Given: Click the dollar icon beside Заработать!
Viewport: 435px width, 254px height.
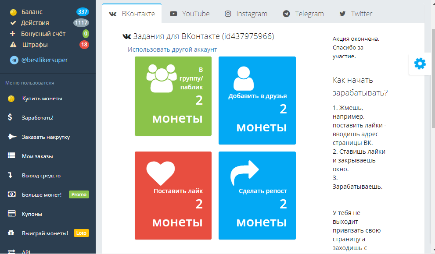Looking at the screenshot, I should tap(10, 117).
